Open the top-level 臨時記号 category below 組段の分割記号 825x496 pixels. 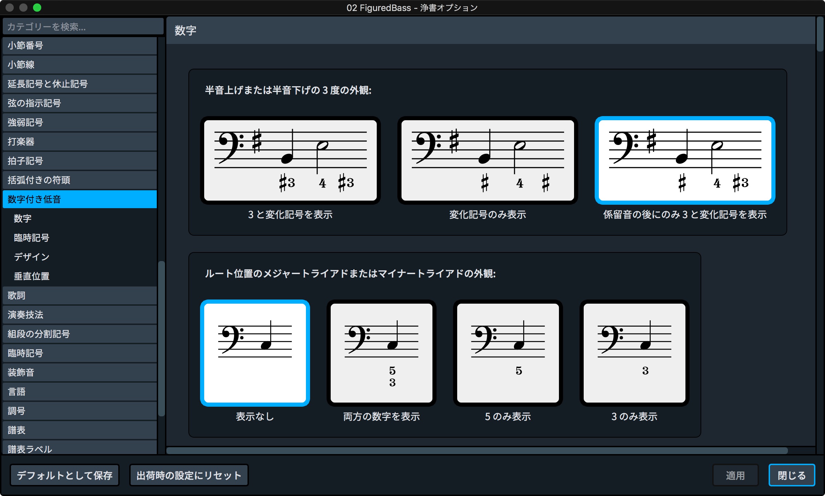(x=80, y=353)
